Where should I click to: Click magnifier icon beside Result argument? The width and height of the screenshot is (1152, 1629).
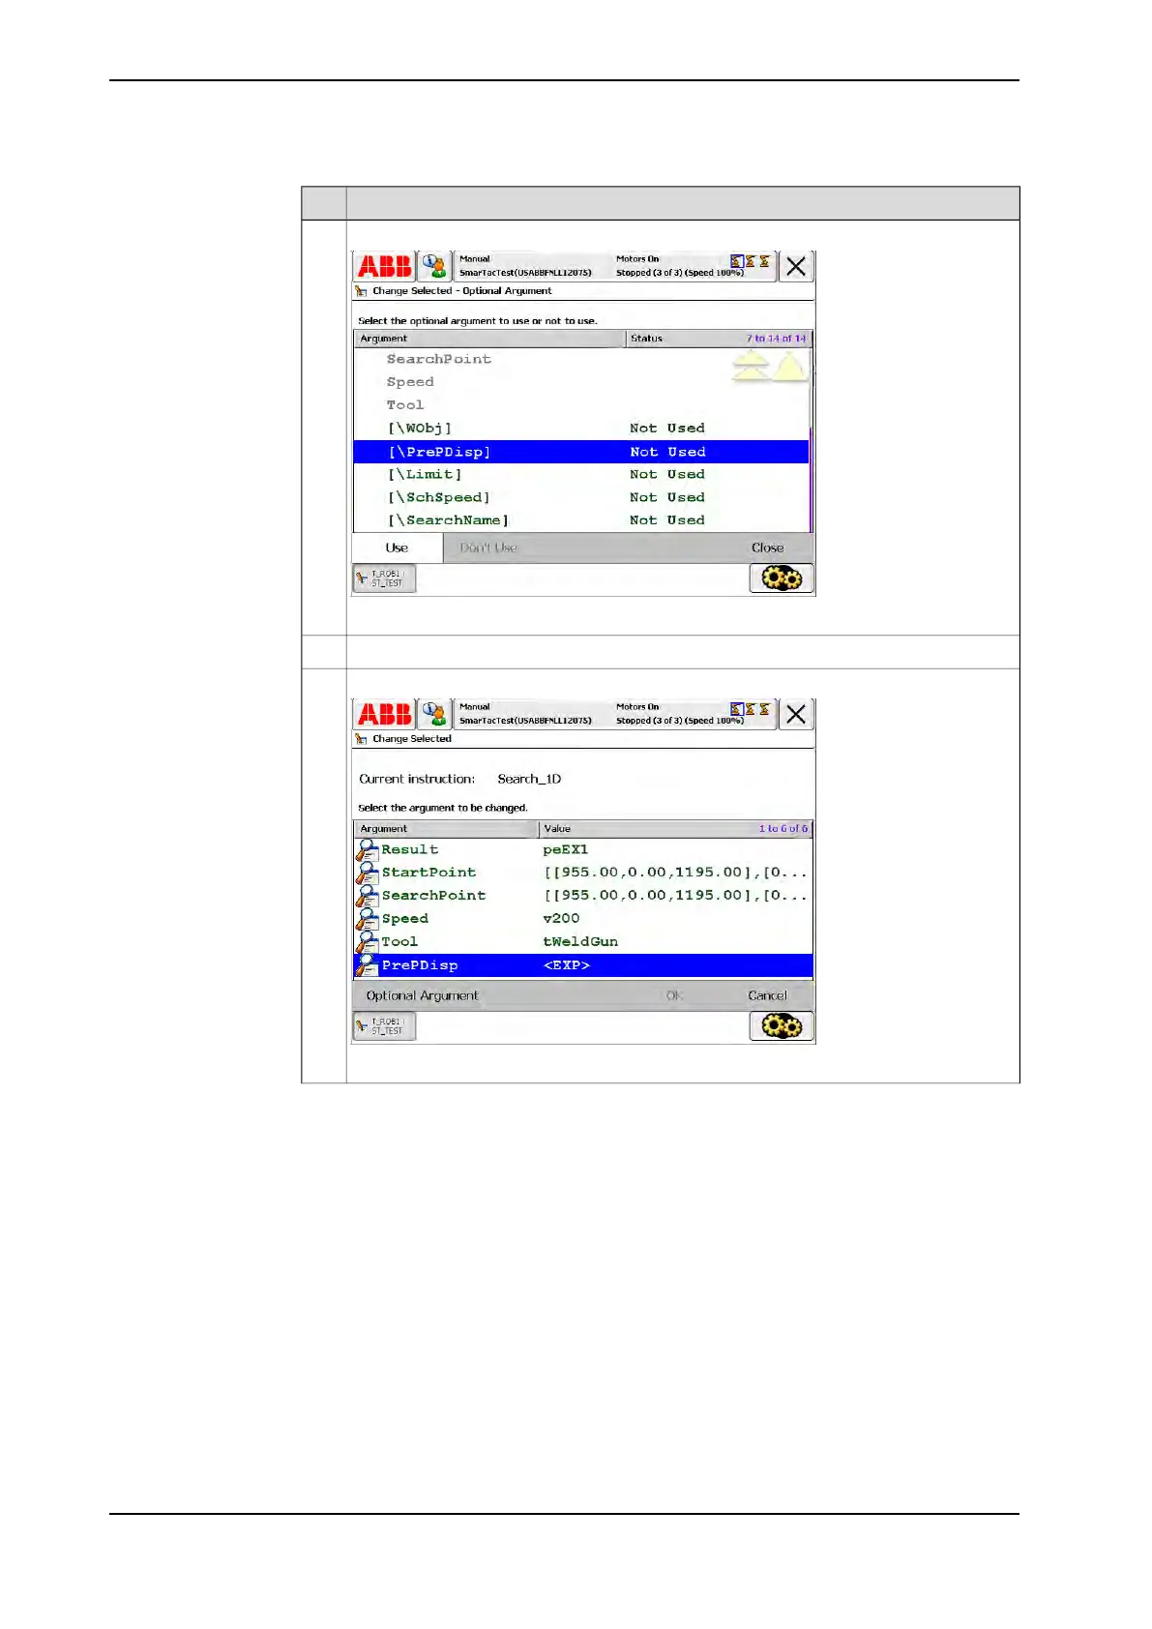click(367, 850)
